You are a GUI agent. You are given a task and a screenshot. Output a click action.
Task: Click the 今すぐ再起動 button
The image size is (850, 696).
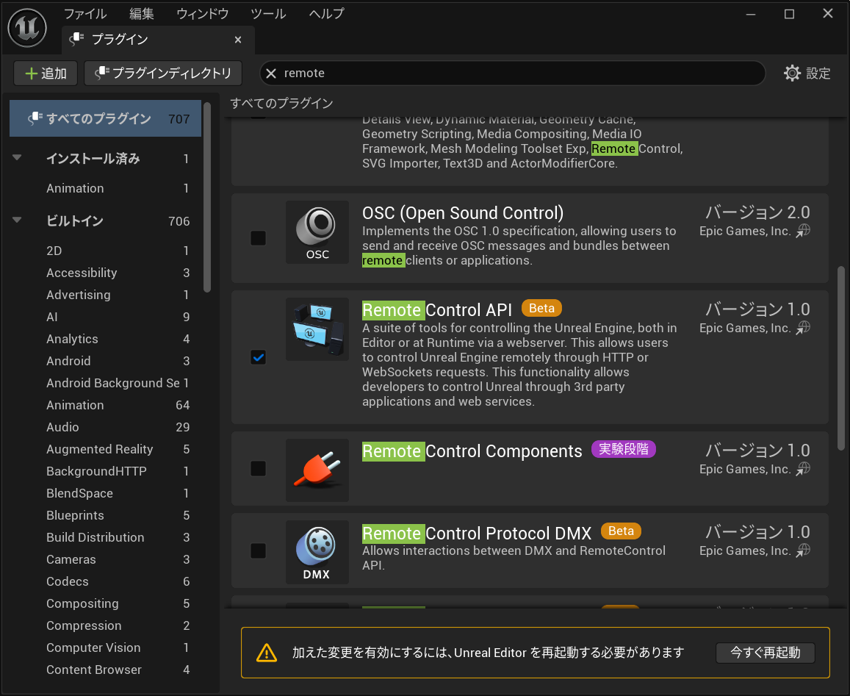(x=765, y=653)
